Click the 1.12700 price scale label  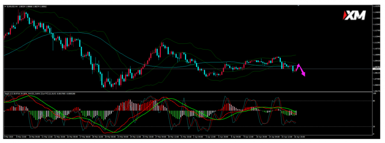(376, 31)
